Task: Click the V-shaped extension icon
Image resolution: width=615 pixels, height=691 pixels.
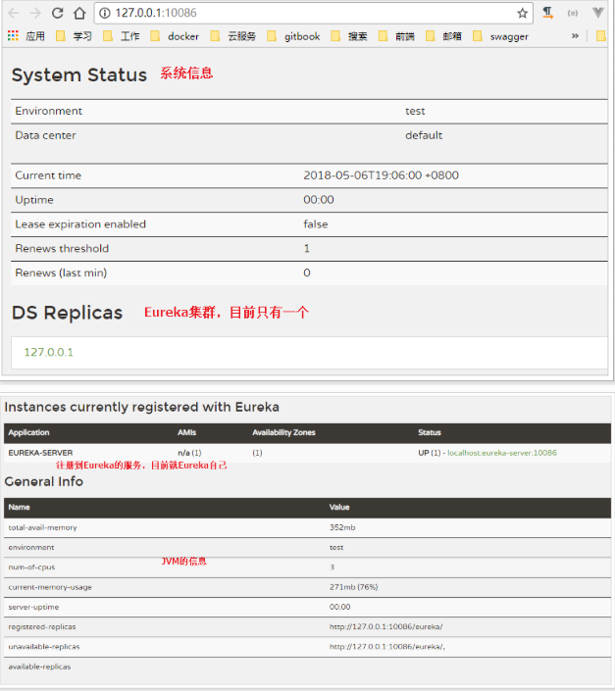Action: click(597, 13)
